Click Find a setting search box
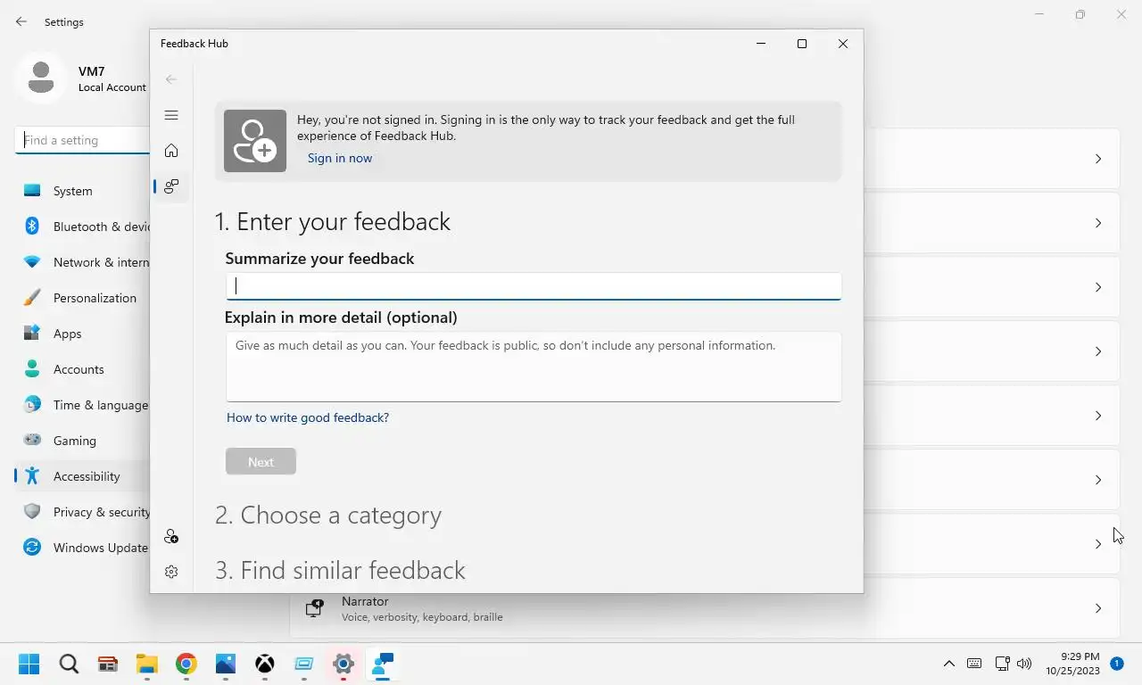Image resolution: width=1142 pixels, height=685 pixels. pyautogui.click(x=83, y=140)
